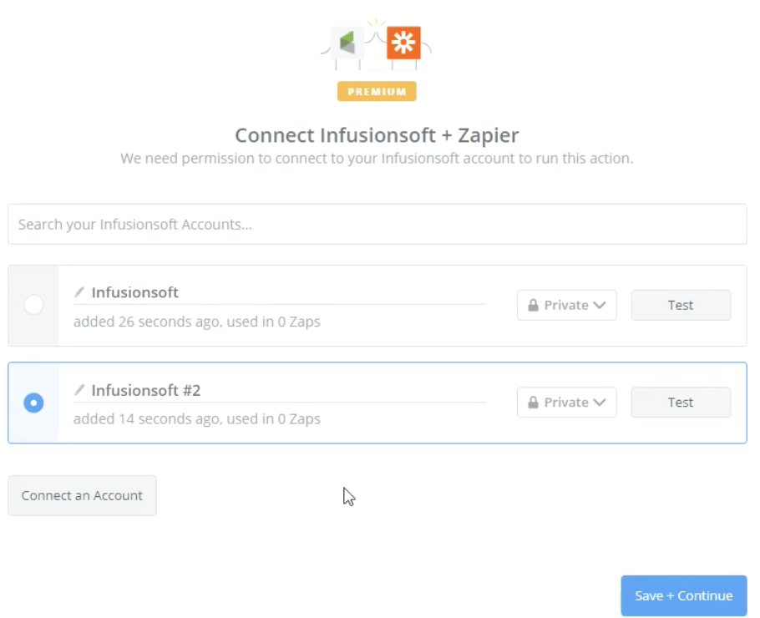
Task: Click the orange Zapier logo icon
Action: tap(403, 43)
